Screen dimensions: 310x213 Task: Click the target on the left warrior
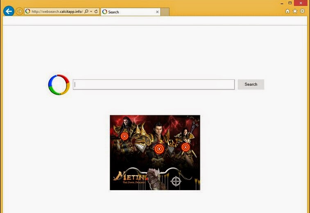[x=124, y=136]
